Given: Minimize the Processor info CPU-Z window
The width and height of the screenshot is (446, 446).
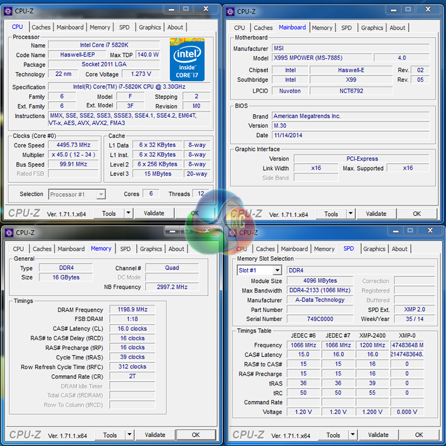Looking at the screenshot, I should pyautogui.click(x=170, y=9).
